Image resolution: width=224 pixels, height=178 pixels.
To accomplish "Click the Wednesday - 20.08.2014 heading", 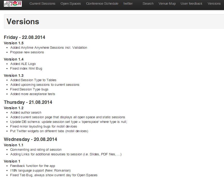I will 30,139.
